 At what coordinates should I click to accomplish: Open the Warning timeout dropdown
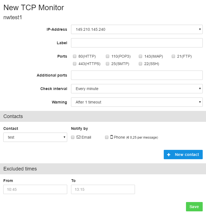click(137, 102)
